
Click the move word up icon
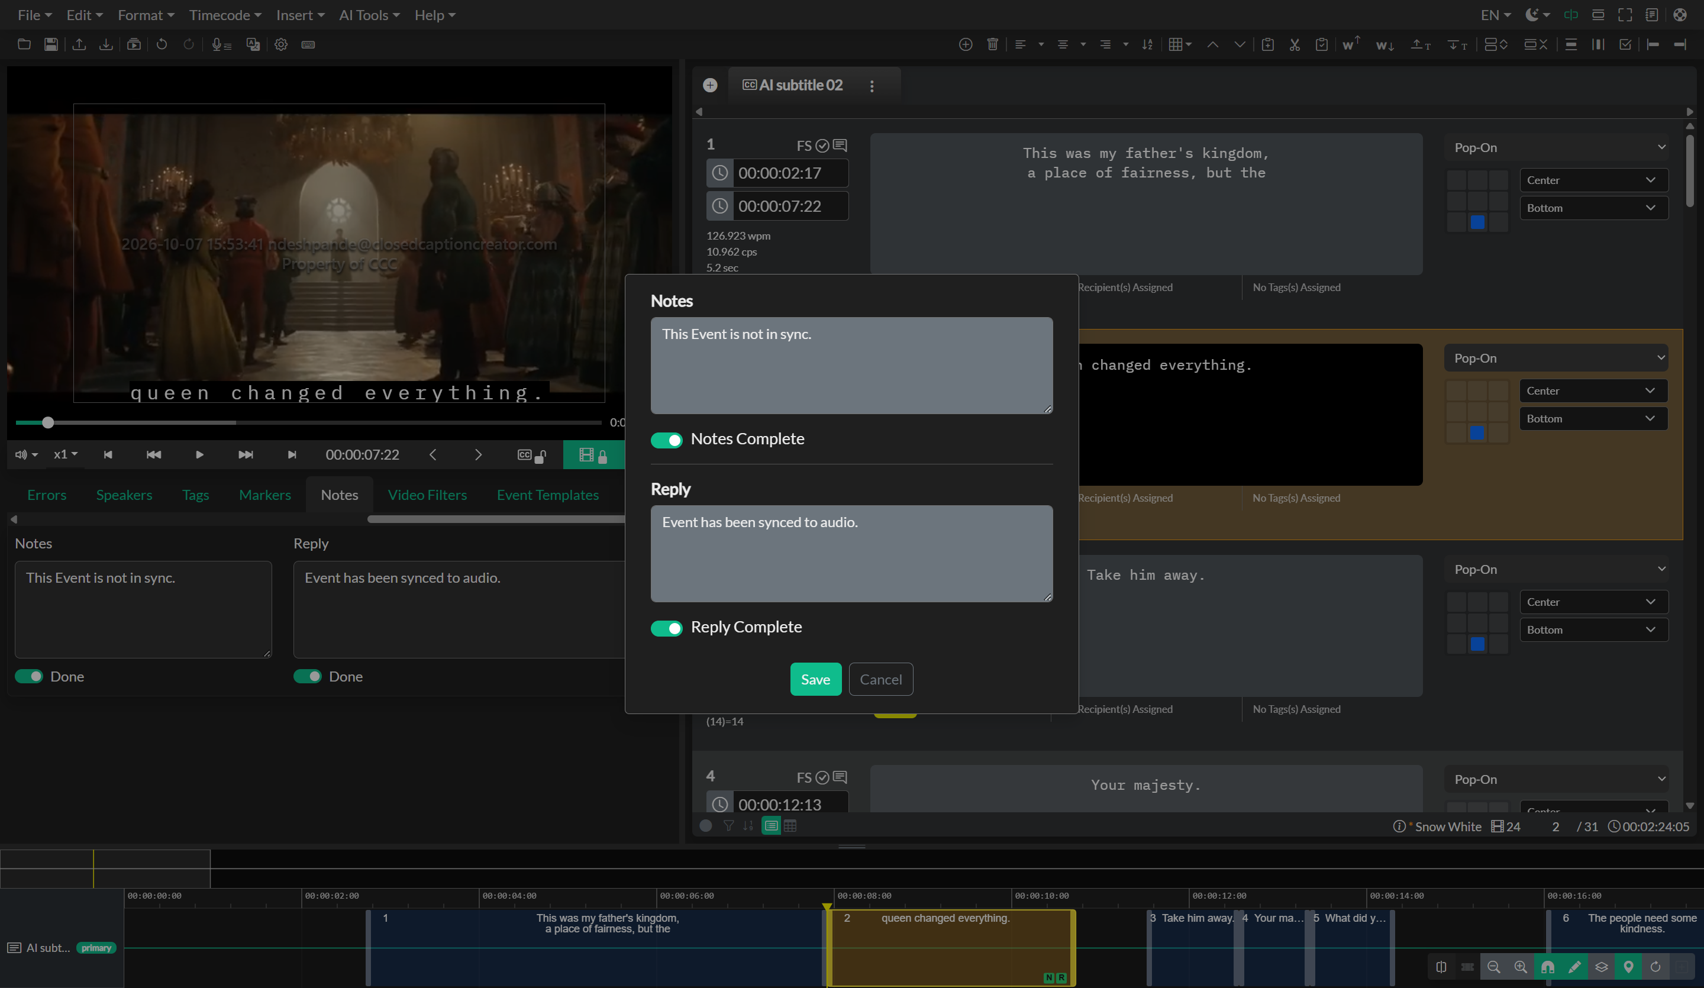[1351, 44]
